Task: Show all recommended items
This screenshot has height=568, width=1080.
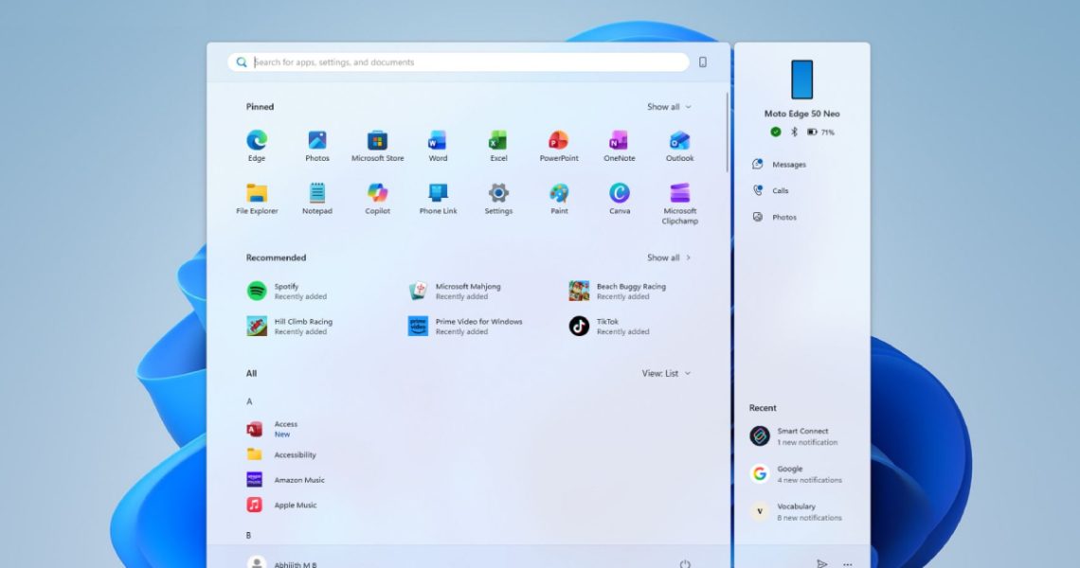Action: pos(669,257)
